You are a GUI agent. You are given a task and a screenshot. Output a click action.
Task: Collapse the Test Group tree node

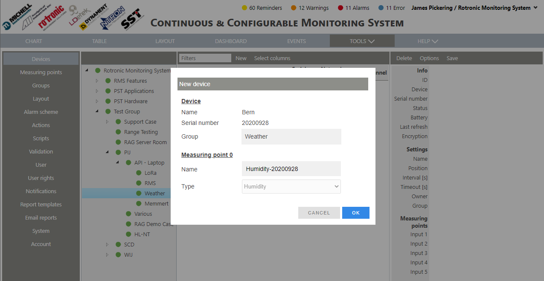(x=97, y=111)
